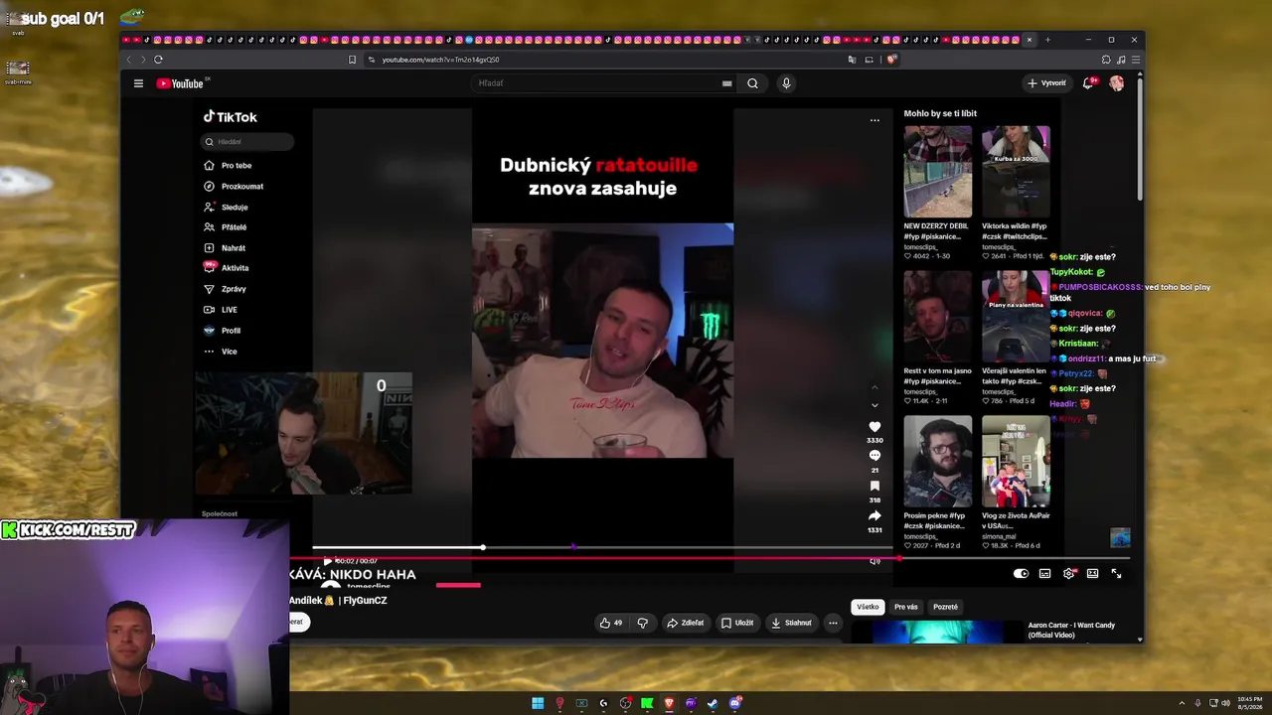Open TikTok Profil page
The width and height of the screenshot is (1272, 715).
pyautogui.click(x=231, y=331)
